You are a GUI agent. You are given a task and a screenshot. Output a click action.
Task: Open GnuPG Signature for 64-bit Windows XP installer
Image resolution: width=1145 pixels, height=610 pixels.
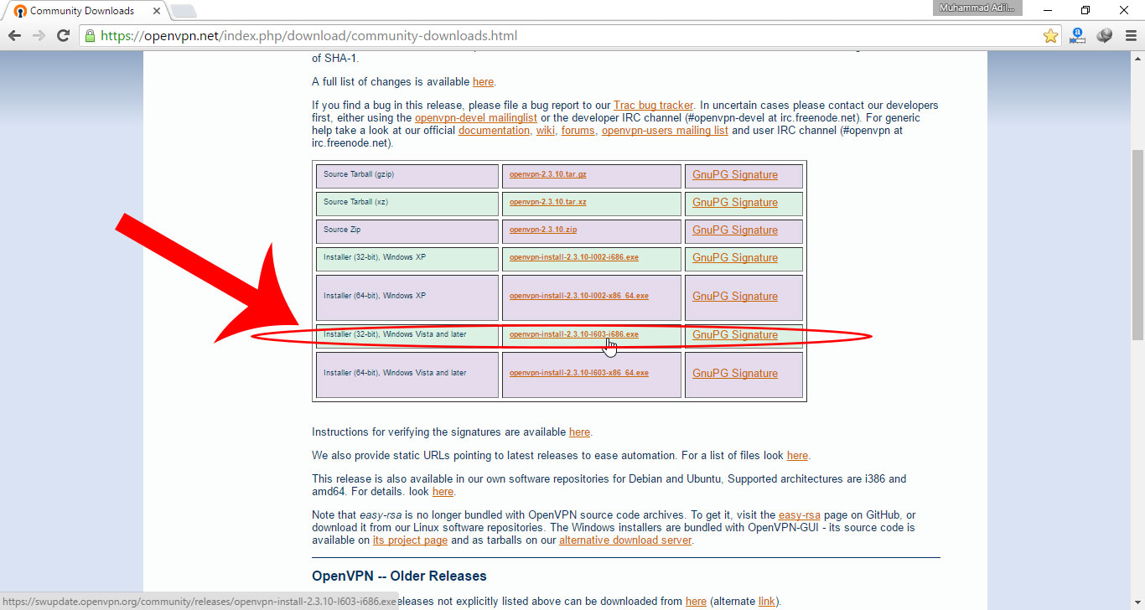click(x=735, y=297)
